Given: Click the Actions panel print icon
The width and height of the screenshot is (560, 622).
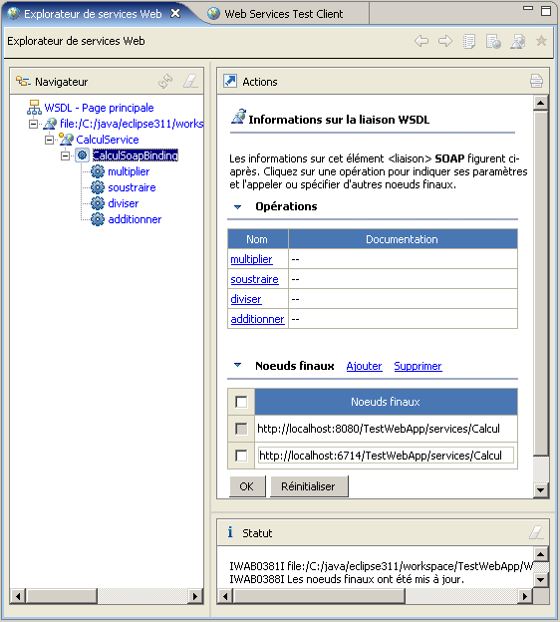Looking at the screenshot, I should click(536, 81).
